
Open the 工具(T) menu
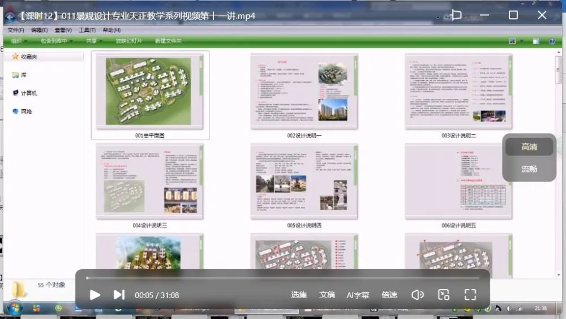click(x=87, y=30)
